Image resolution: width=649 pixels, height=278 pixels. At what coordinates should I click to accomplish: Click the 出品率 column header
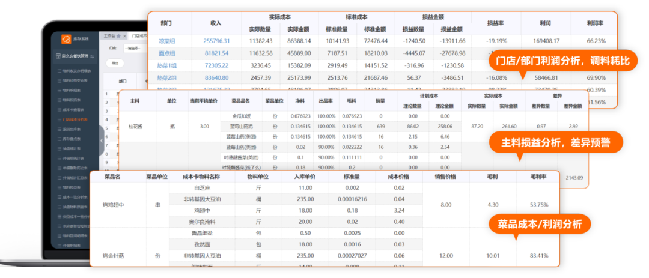pos(325,101)
